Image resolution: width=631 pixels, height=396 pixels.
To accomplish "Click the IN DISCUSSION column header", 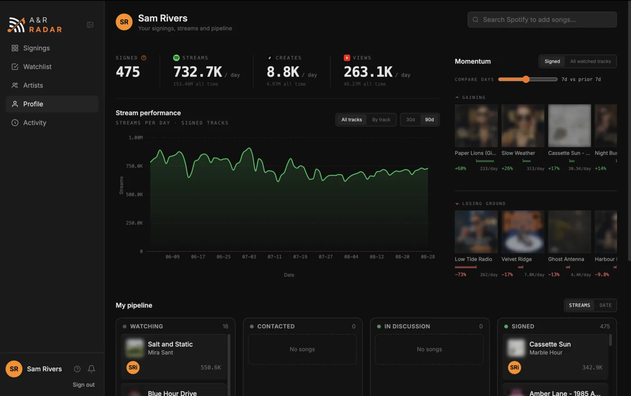I will pos(430,326).
